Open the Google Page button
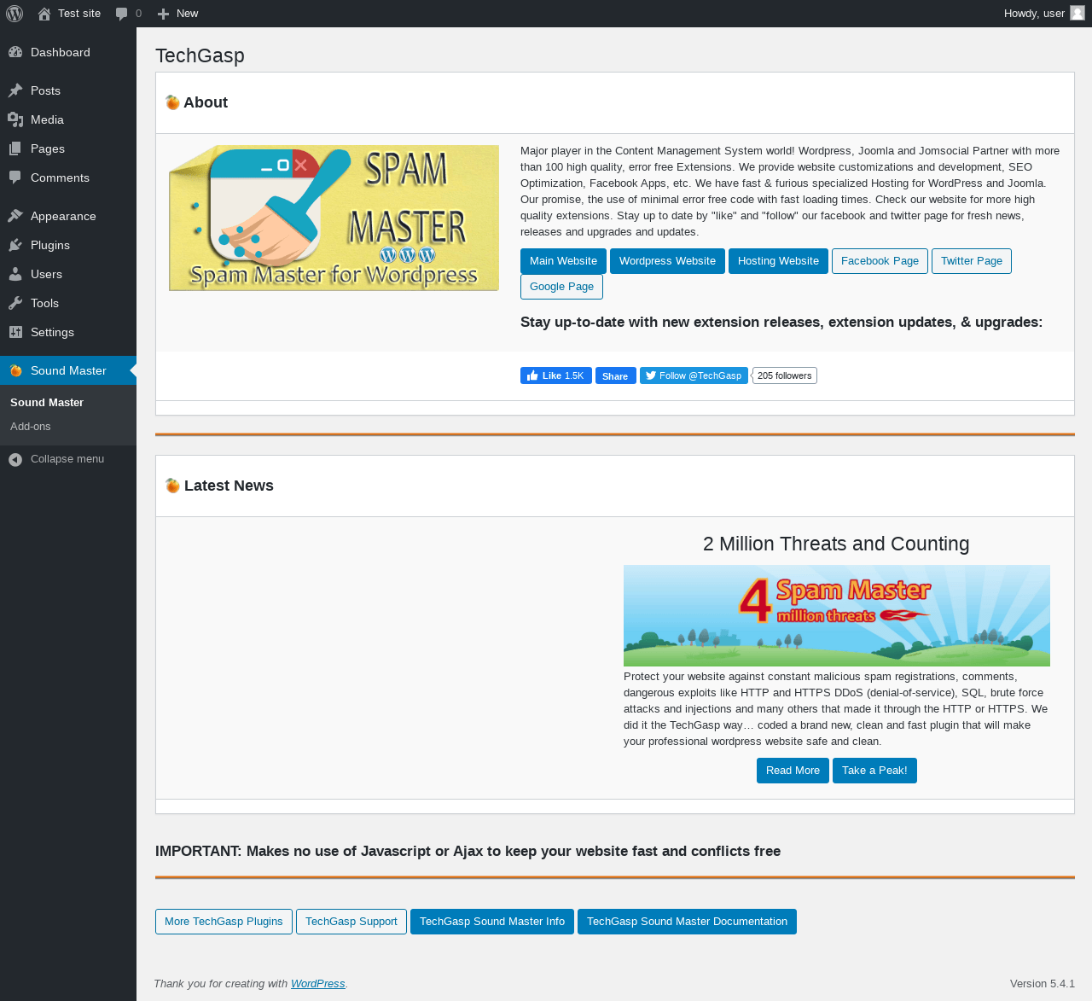The width and height of the screenshot is (1092, 1001). (x=561, y=287)
